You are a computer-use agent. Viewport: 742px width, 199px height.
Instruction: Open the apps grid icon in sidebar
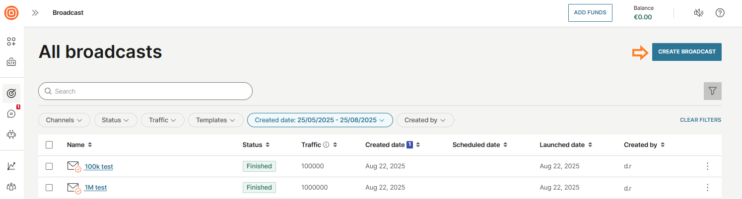(x=11, y=42)
